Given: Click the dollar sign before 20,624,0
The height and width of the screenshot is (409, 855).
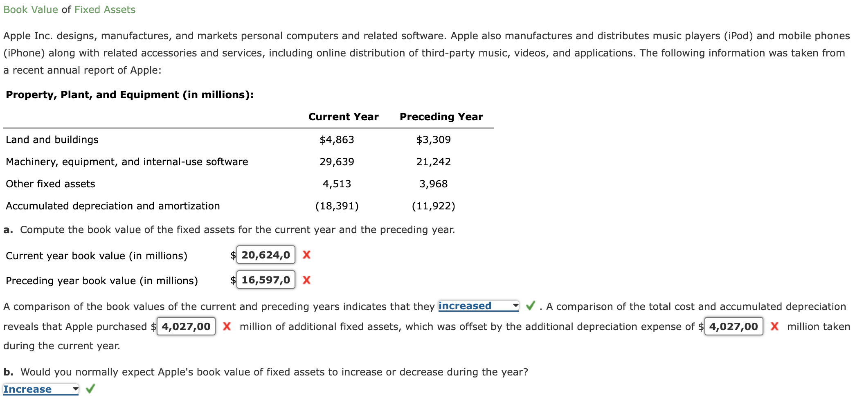Looking at the screenshot, I should (x=232, y=255).
